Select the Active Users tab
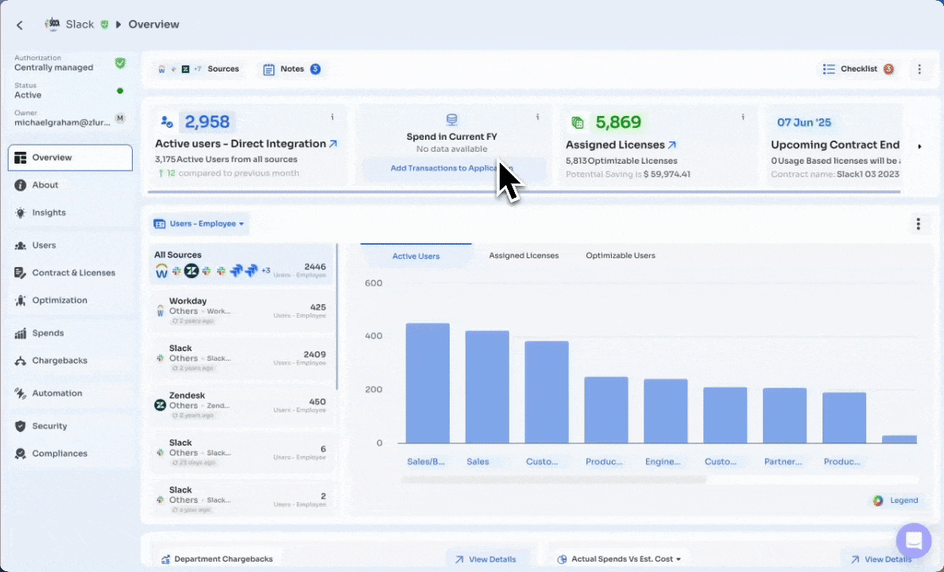The height and width of the screenshot is (572, 944). pyautogui.click(x=416, y=256)
